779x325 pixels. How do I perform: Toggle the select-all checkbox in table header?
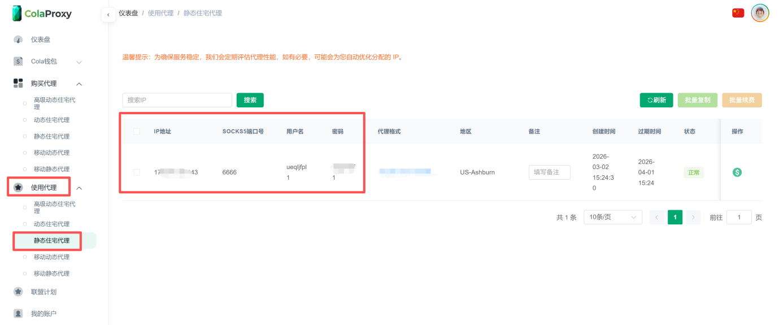[x=137, y=132]
